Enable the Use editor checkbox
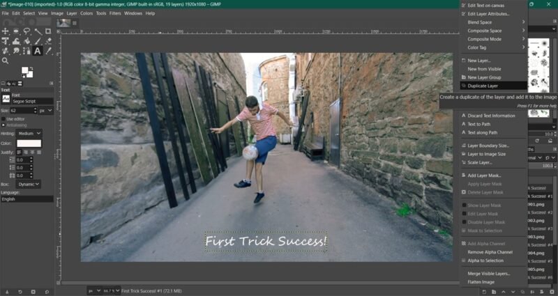Viewport: 558px width, 296px height. coord(3,119)
